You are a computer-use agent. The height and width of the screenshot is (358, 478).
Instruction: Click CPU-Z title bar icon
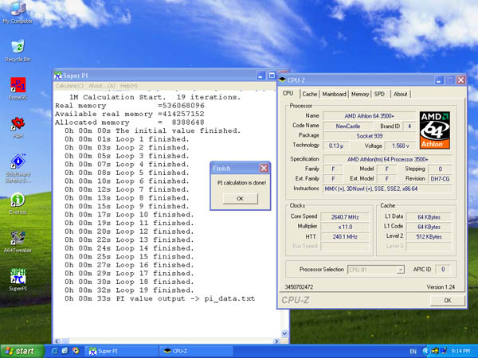pyautogui.click(x=282, y=80)
